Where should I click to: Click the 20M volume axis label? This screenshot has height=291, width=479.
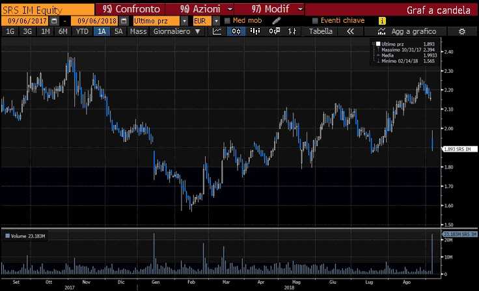tap(448, 240)
